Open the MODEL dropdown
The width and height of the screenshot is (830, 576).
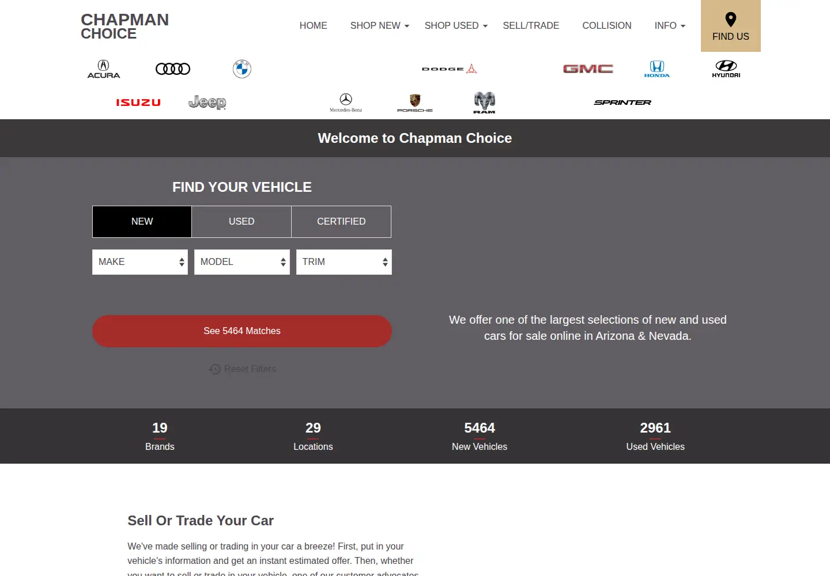[242, 262]
